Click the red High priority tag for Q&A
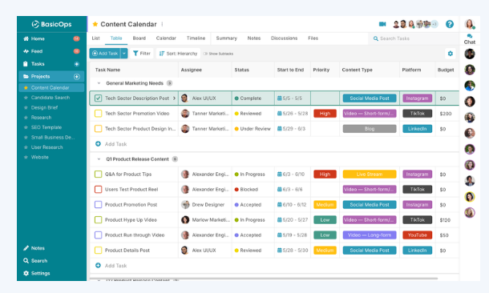489x293 pixels. [325, 175]
